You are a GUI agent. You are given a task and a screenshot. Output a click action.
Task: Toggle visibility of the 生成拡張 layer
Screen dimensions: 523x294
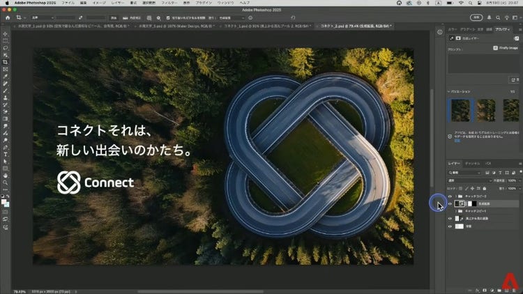coord(449,204)
